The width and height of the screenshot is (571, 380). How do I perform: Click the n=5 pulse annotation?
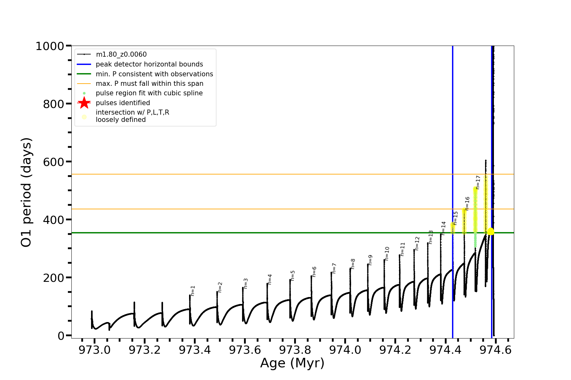pyautogui.click(x=293, y=275)
